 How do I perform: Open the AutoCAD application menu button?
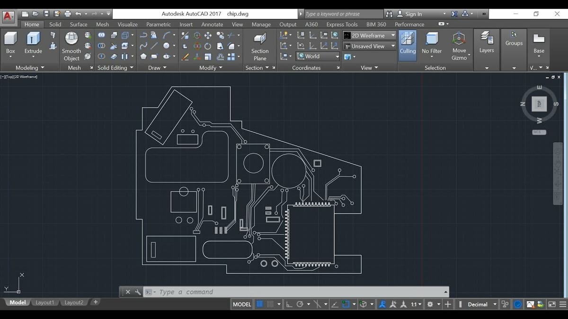(8, 17)
